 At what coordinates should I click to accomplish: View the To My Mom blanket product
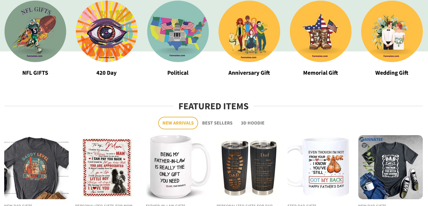107,167
